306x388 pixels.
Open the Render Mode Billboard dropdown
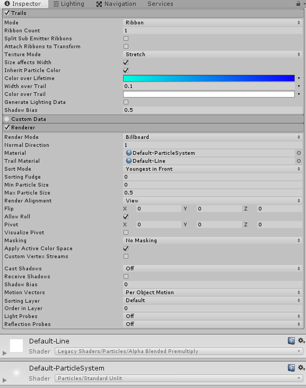(213, 137)
